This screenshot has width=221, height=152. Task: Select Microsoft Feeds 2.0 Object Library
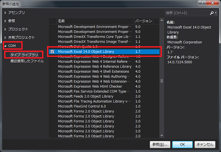tap(104, 96)
